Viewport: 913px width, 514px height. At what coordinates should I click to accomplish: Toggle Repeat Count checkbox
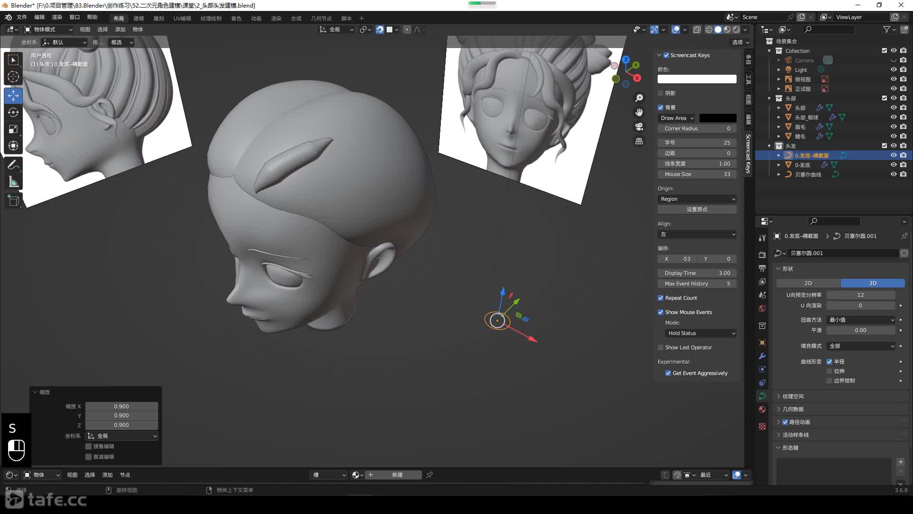tap(660, 298)
